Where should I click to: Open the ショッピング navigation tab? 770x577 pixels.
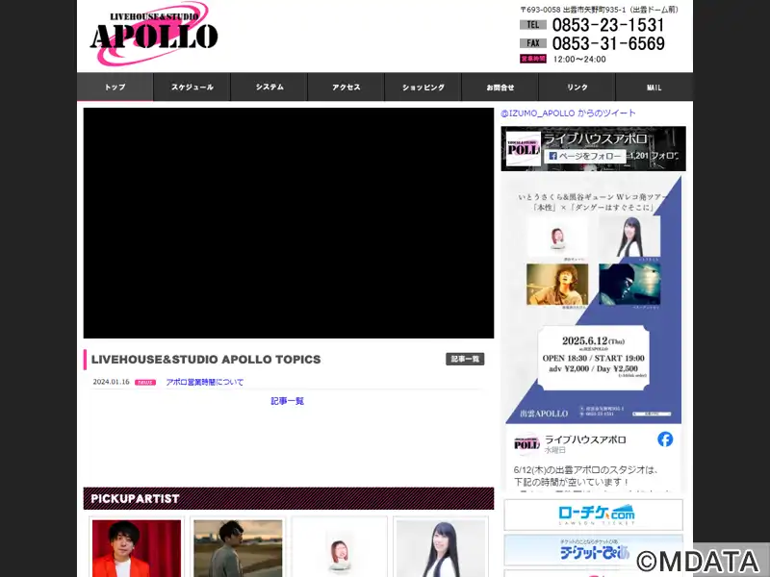tap(423, 87)
